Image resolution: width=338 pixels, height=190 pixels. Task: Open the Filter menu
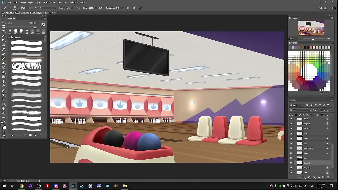53,2
